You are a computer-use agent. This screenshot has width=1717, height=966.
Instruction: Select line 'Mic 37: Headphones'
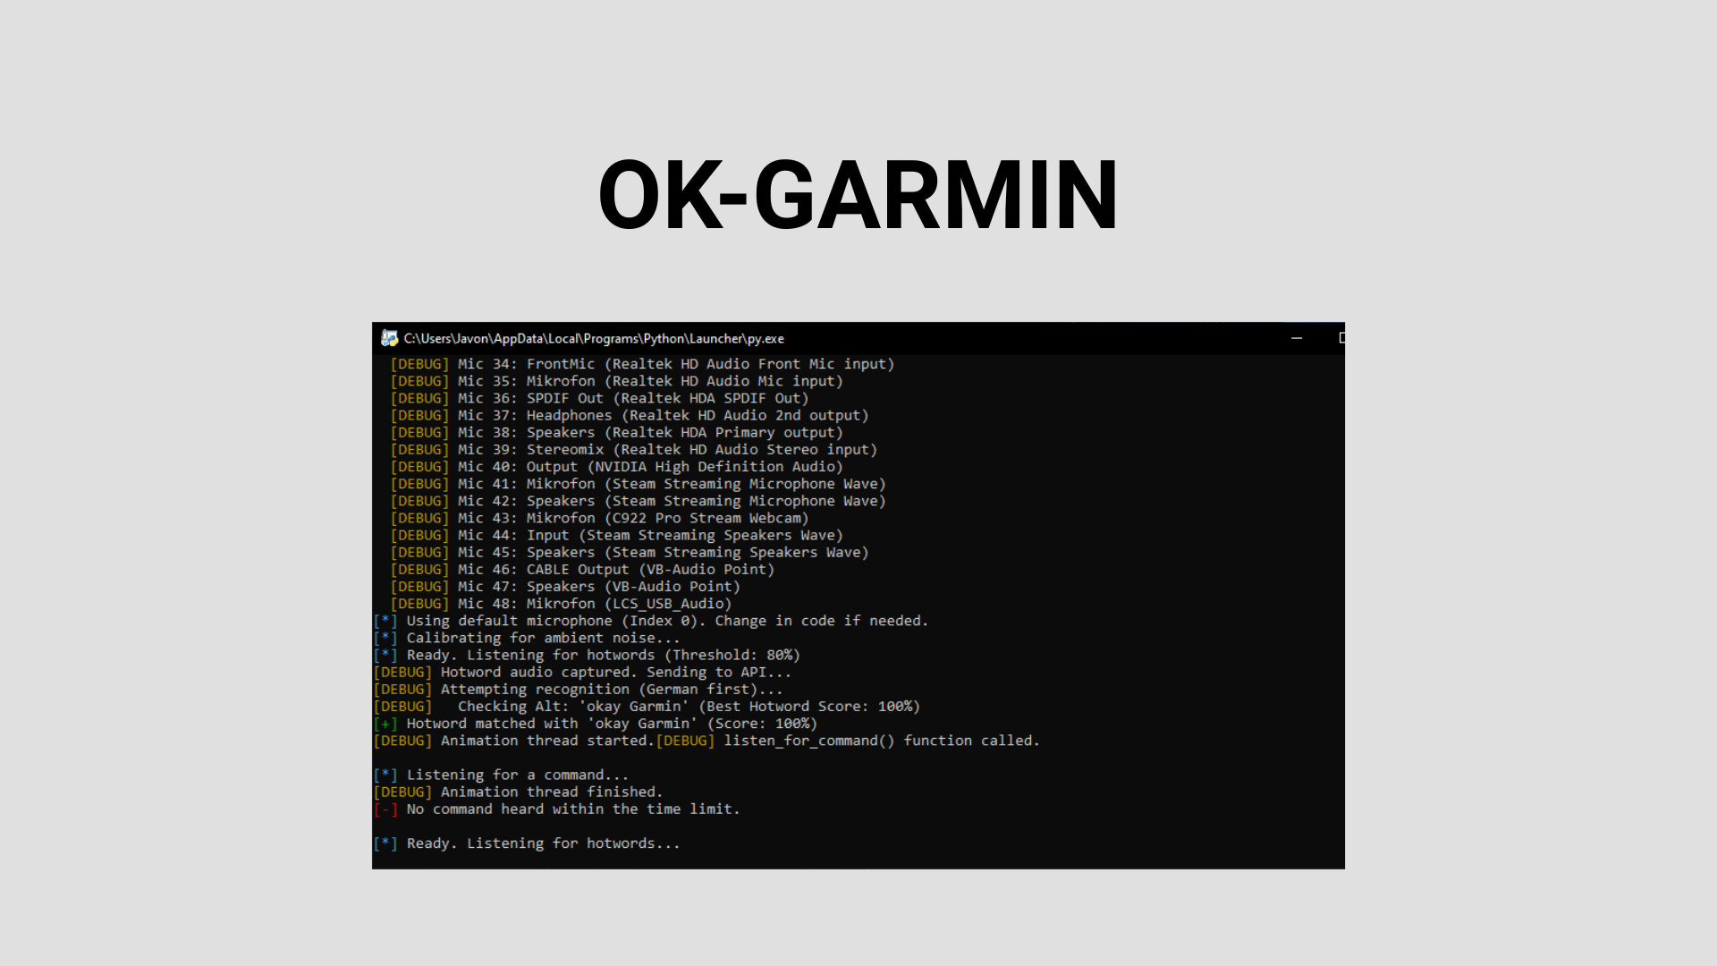click(x=630, y=415)
